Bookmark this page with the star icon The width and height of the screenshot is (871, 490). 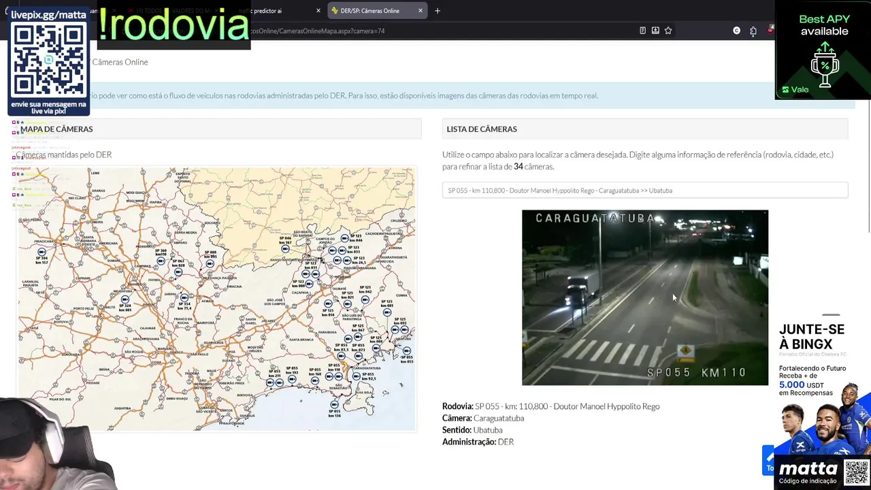pyautogui.click(x=668, y=31)
